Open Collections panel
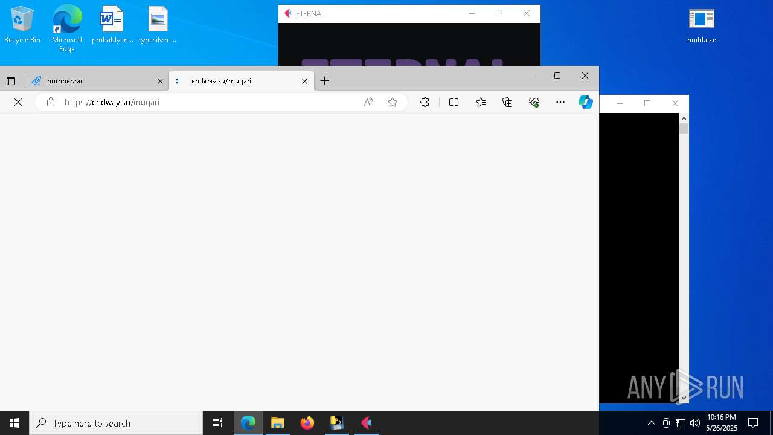773x435 pixels. coord(507,102)
